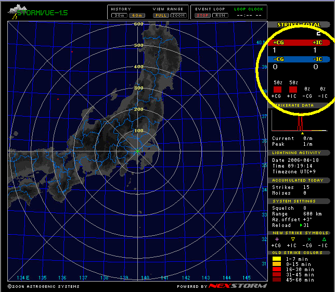Switch view range to FULL

(x=161, y=16)
